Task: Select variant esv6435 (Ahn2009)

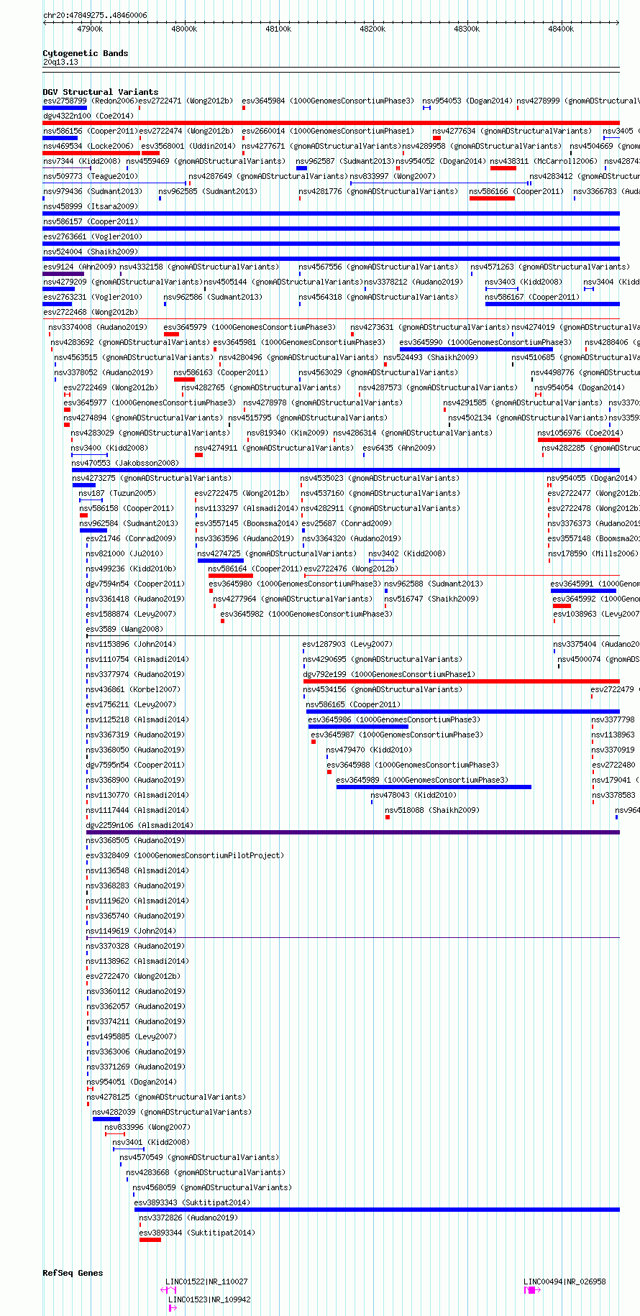Action: [399, 448]
